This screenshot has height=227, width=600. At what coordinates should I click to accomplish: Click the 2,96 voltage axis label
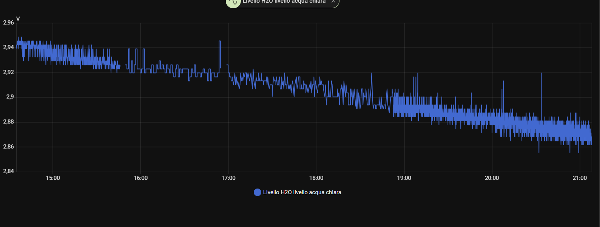8,23
